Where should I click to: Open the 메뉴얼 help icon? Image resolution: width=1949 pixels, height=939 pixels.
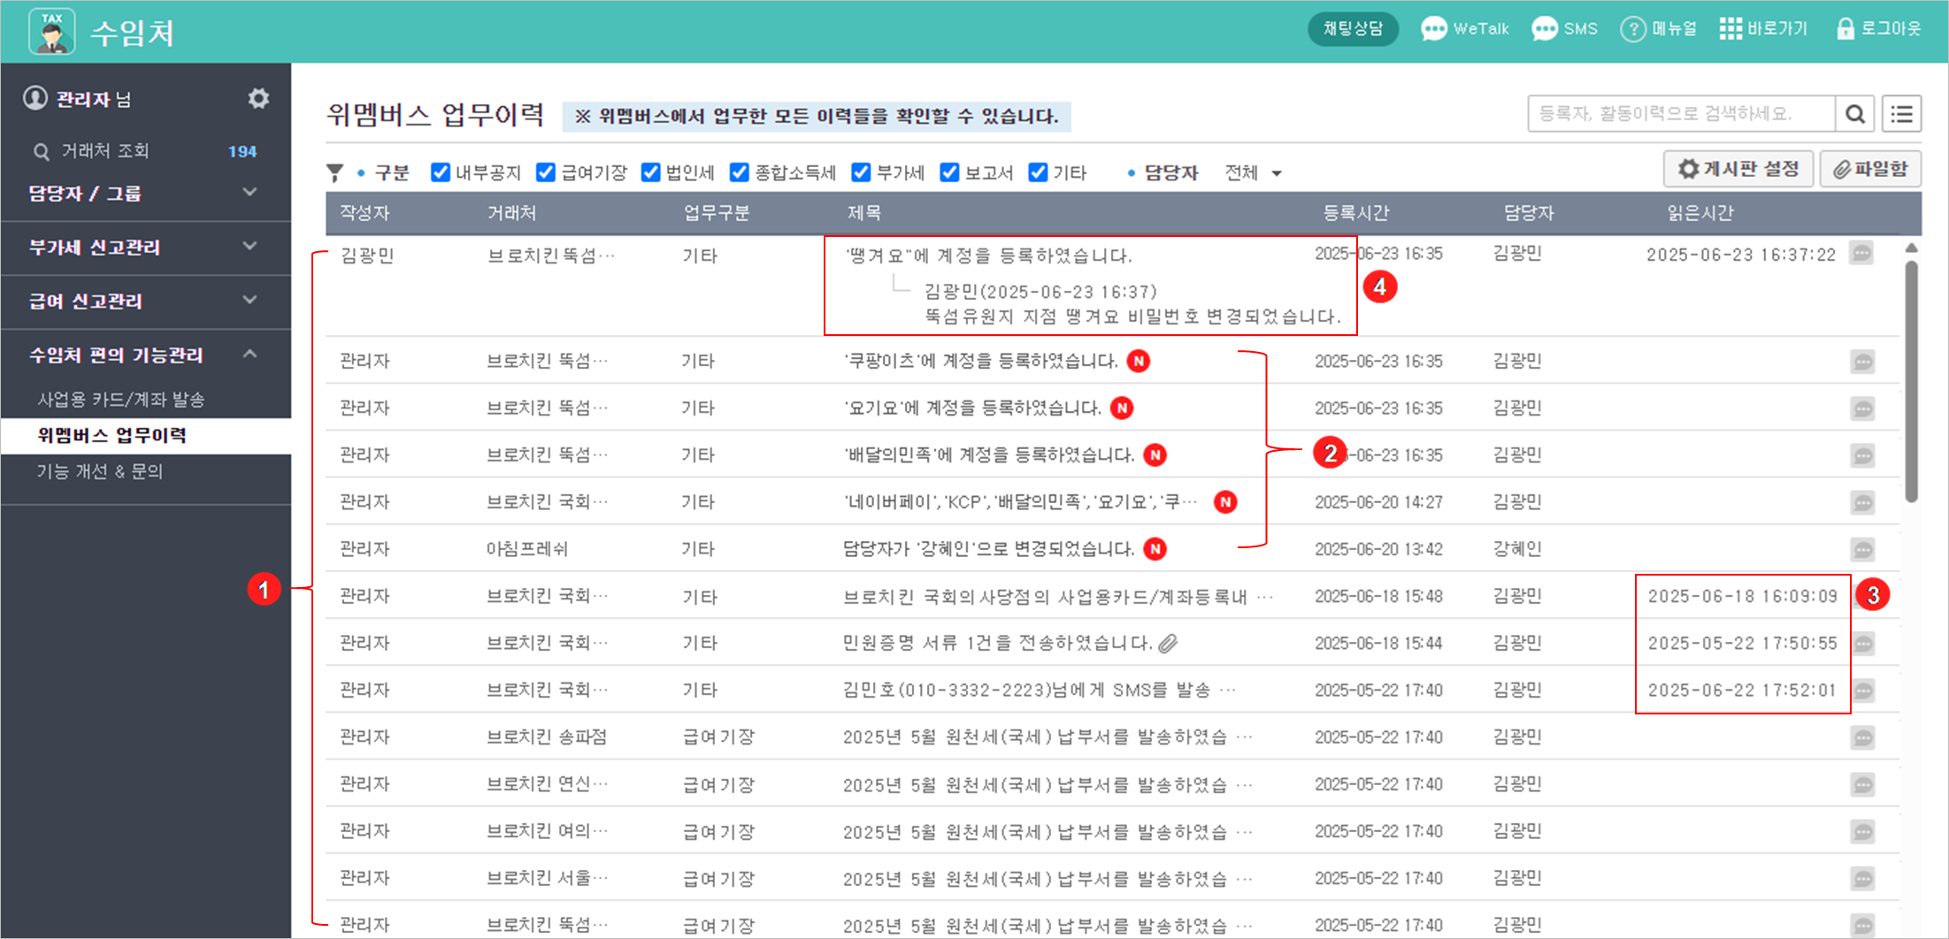point(1632,29)
